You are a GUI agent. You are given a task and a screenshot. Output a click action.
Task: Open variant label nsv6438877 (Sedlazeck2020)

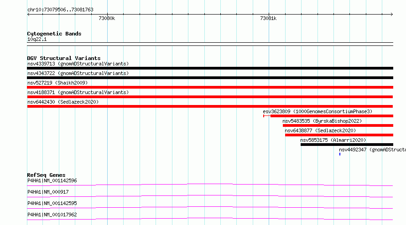tap(320, 130)
